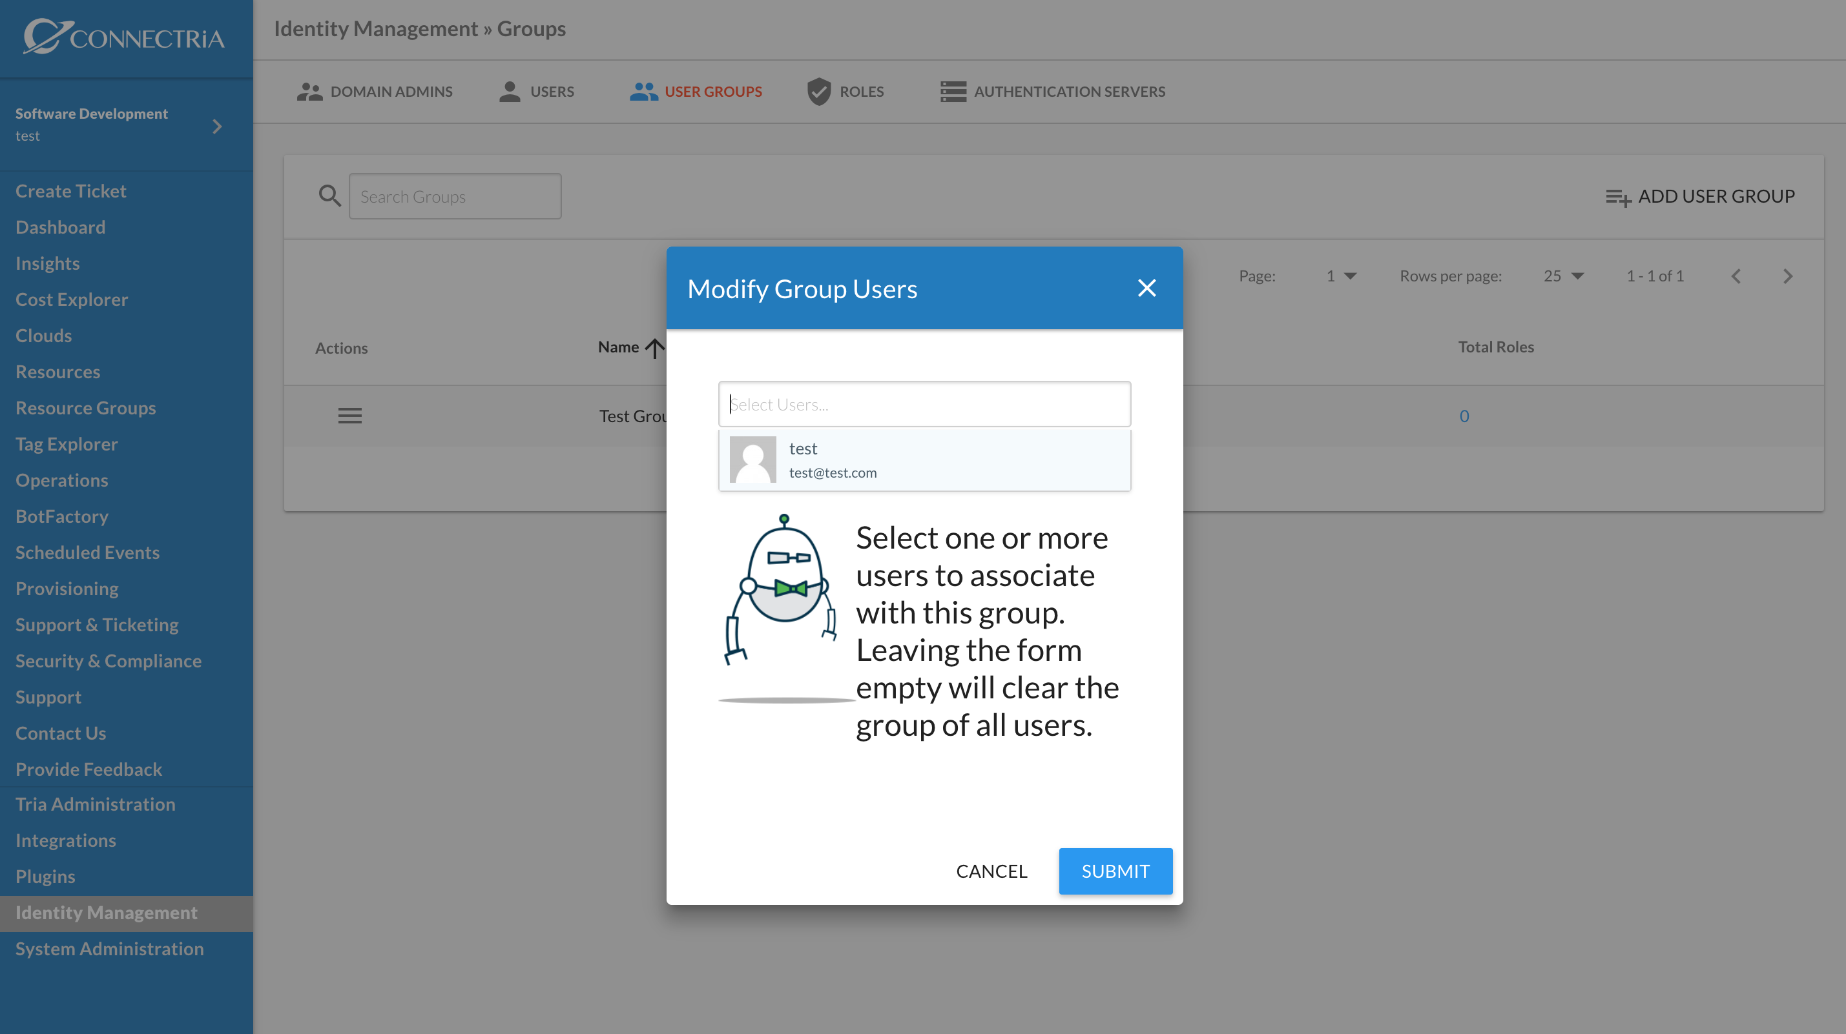
Task: Go to Clouds section
Action: click(44, 335)
